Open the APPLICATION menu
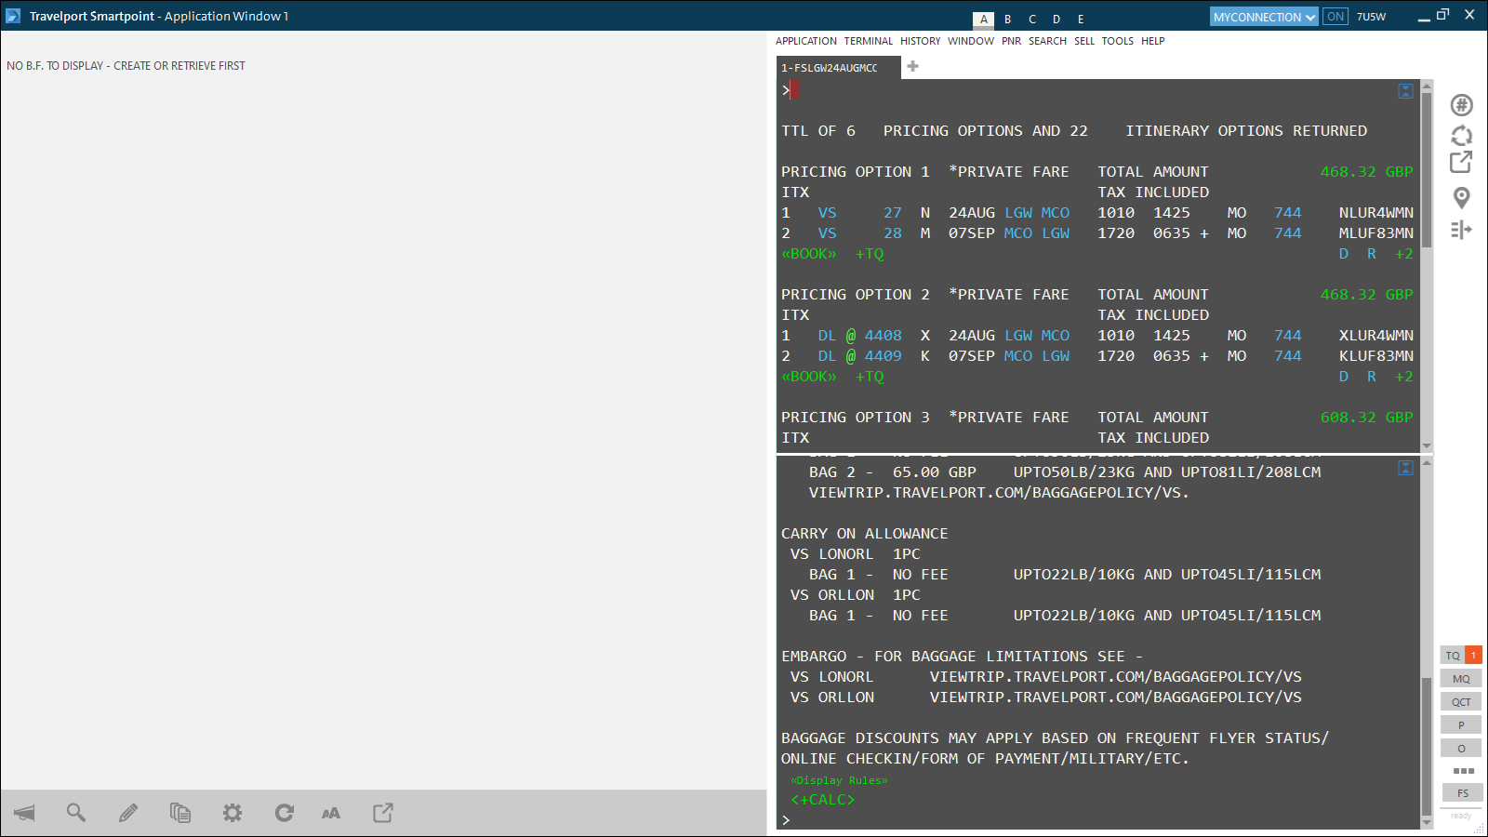The width and height of the screenshot is (1488, 837). click(806, 41)
